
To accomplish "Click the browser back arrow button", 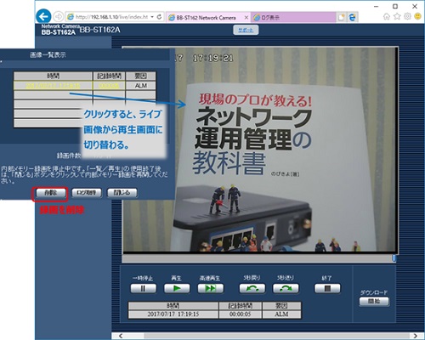I will pyautogui.click(x=43, y=17).
